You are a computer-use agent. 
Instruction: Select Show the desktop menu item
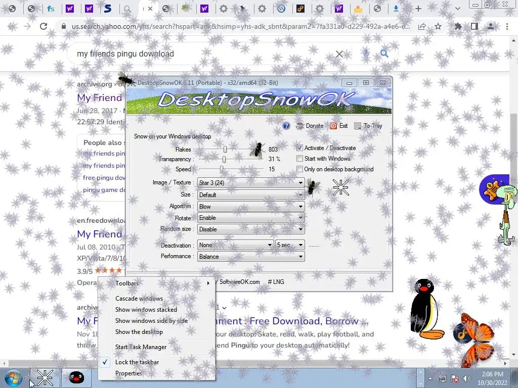click(139, 332)
